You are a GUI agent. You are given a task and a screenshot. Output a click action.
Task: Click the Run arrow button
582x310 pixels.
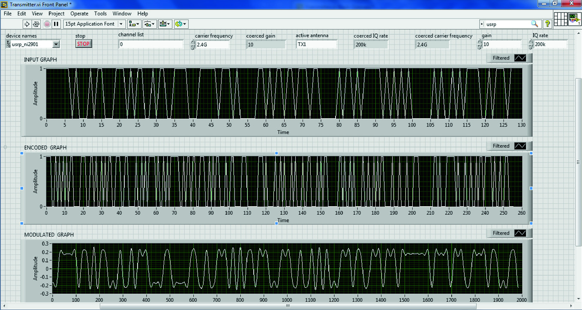27,24
